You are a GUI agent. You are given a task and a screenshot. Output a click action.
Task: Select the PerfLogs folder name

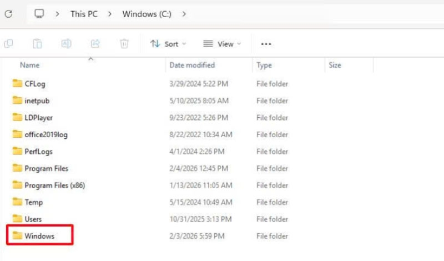pos(38,152)
